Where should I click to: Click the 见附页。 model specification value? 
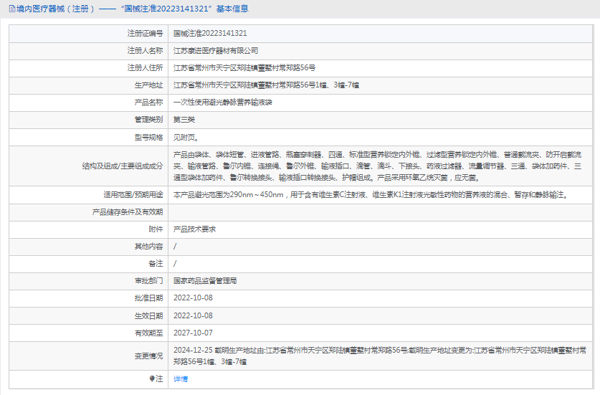[x=186, y=138]
